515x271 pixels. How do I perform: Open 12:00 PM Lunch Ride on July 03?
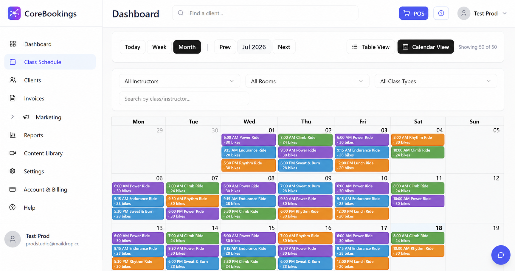point(362,165)
